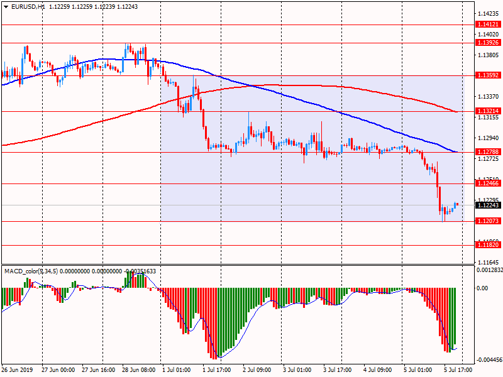Select the MACD scale value 0.00
The image size is (503, 377).
[x=482, y=288]
